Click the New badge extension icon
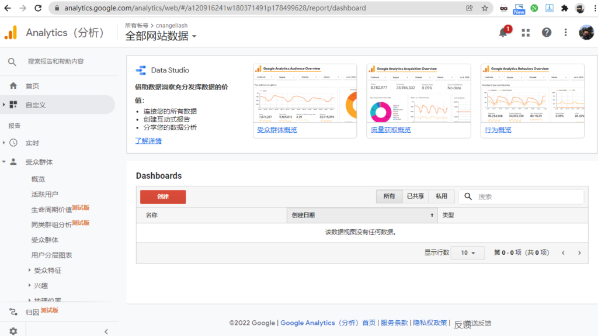598x336 pixels. point(519,9)
